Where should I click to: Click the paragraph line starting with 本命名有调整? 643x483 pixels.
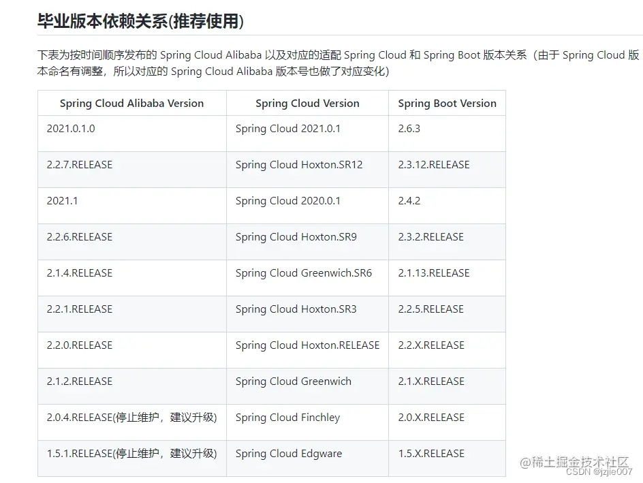pyautogui.click(x=213, y=72)
